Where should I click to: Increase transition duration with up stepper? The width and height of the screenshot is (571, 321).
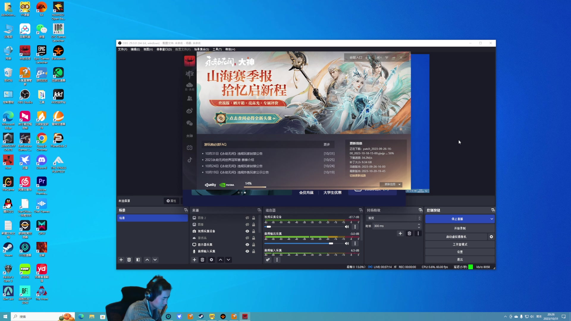419,224
